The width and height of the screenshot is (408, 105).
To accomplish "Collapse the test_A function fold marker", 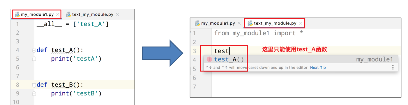I will tap(34, 50).
